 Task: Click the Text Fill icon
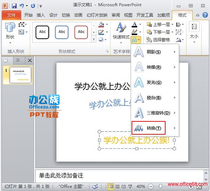(x=134, y=24)
